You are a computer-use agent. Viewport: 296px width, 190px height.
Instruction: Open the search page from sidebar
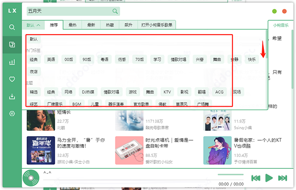pos(12,27)
